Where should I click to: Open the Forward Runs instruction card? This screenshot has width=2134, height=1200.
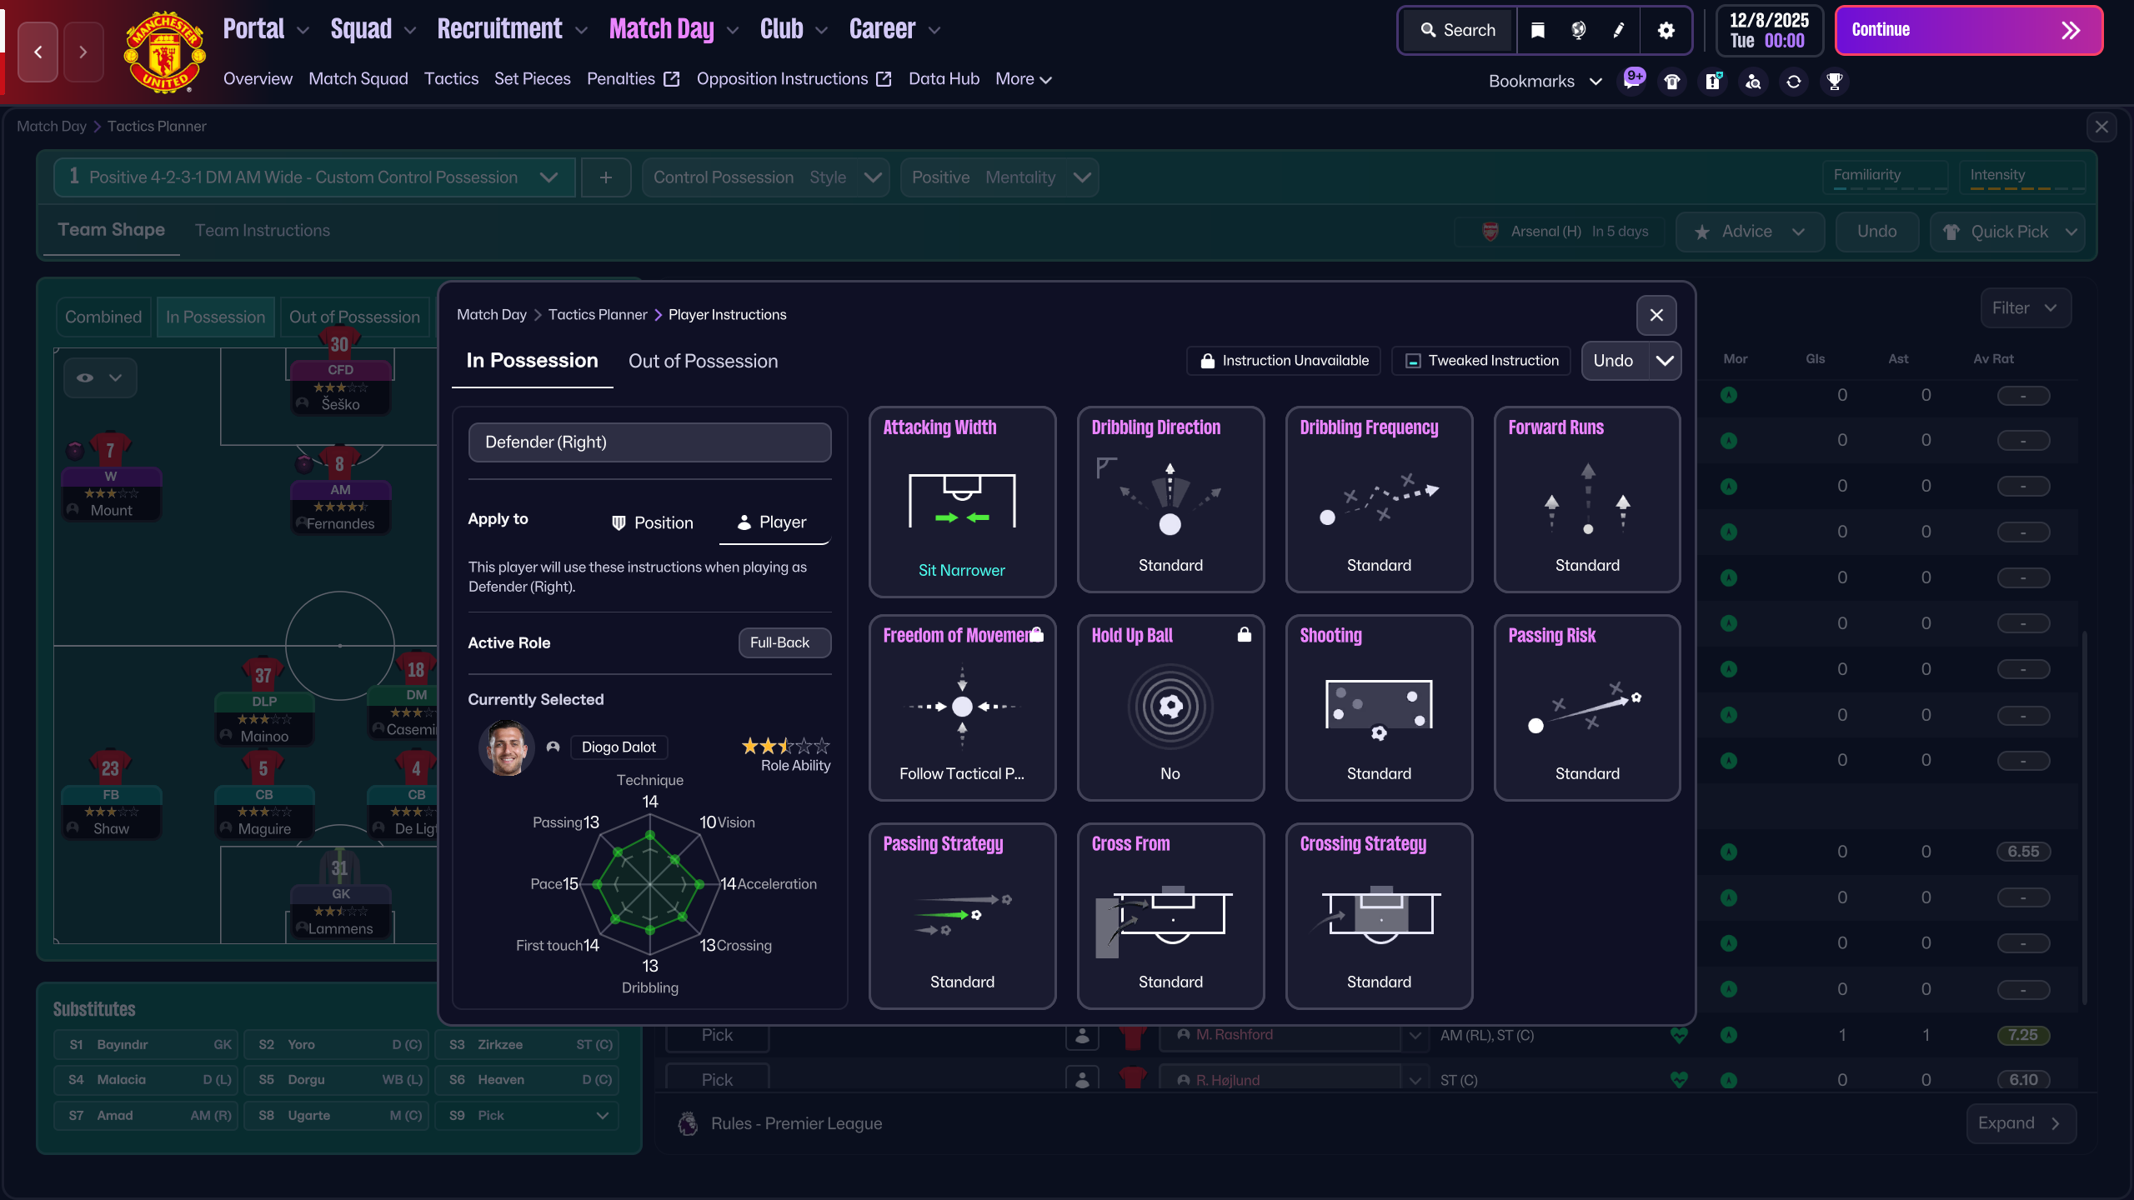(1587, 499)
